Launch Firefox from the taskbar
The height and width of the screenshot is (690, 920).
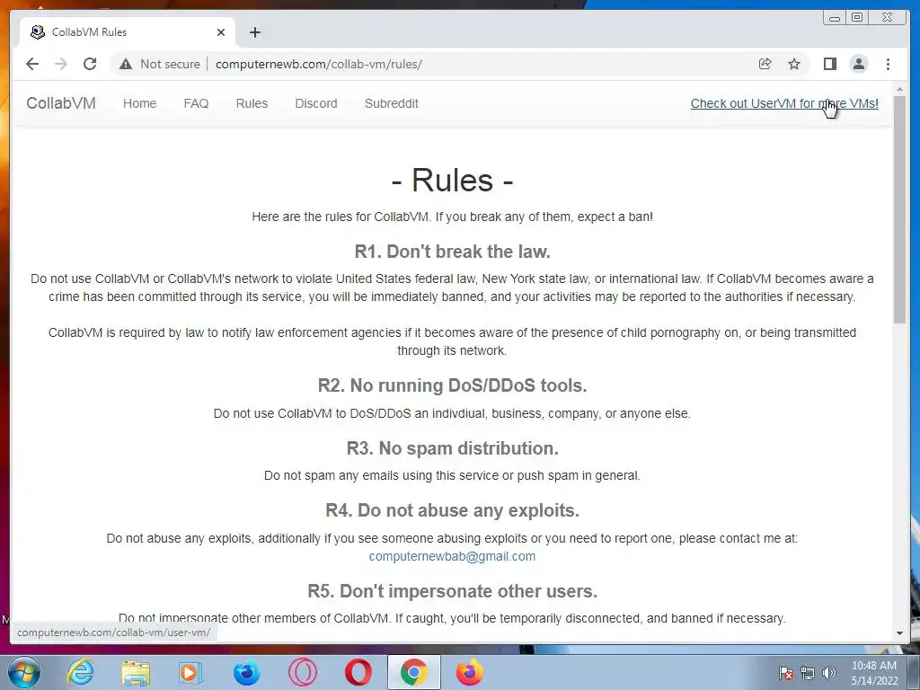(x=469, y=672)
